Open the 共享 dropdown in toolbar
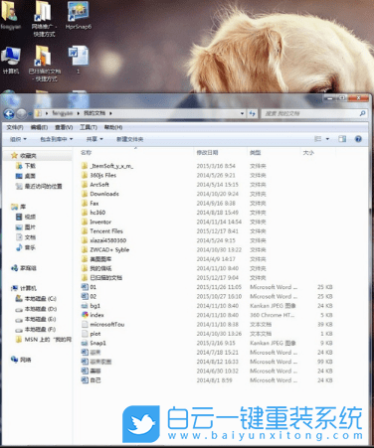 click(94, 139)
